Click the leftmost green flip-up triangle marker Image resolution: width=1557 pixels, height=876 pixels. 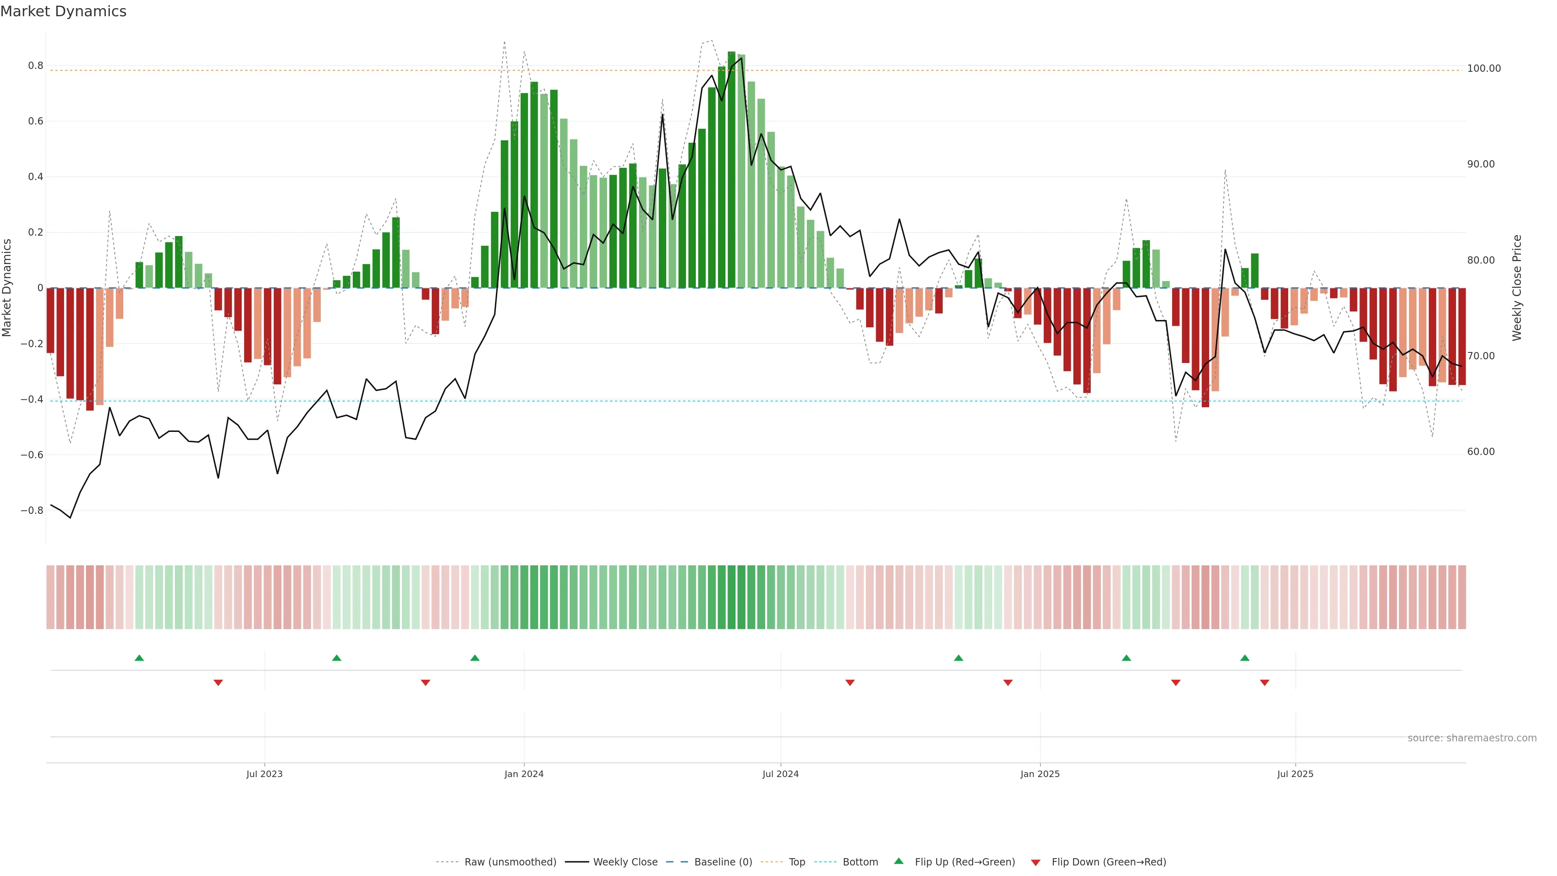pyautogui.click(x=139, y=658)
